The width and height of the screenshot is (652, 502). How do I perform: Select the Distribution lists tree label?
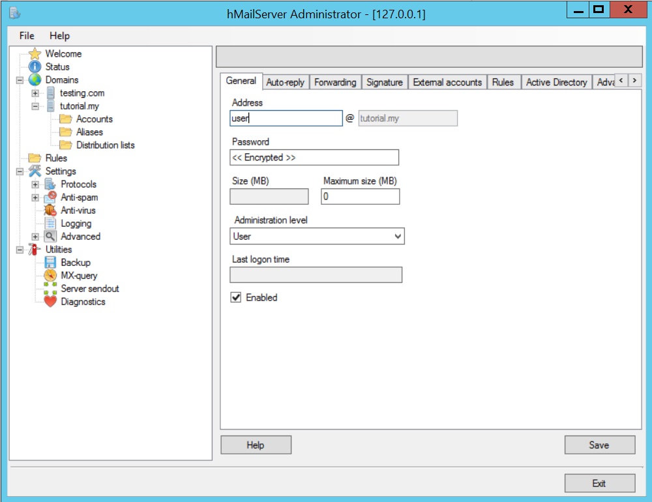point(106,145)
